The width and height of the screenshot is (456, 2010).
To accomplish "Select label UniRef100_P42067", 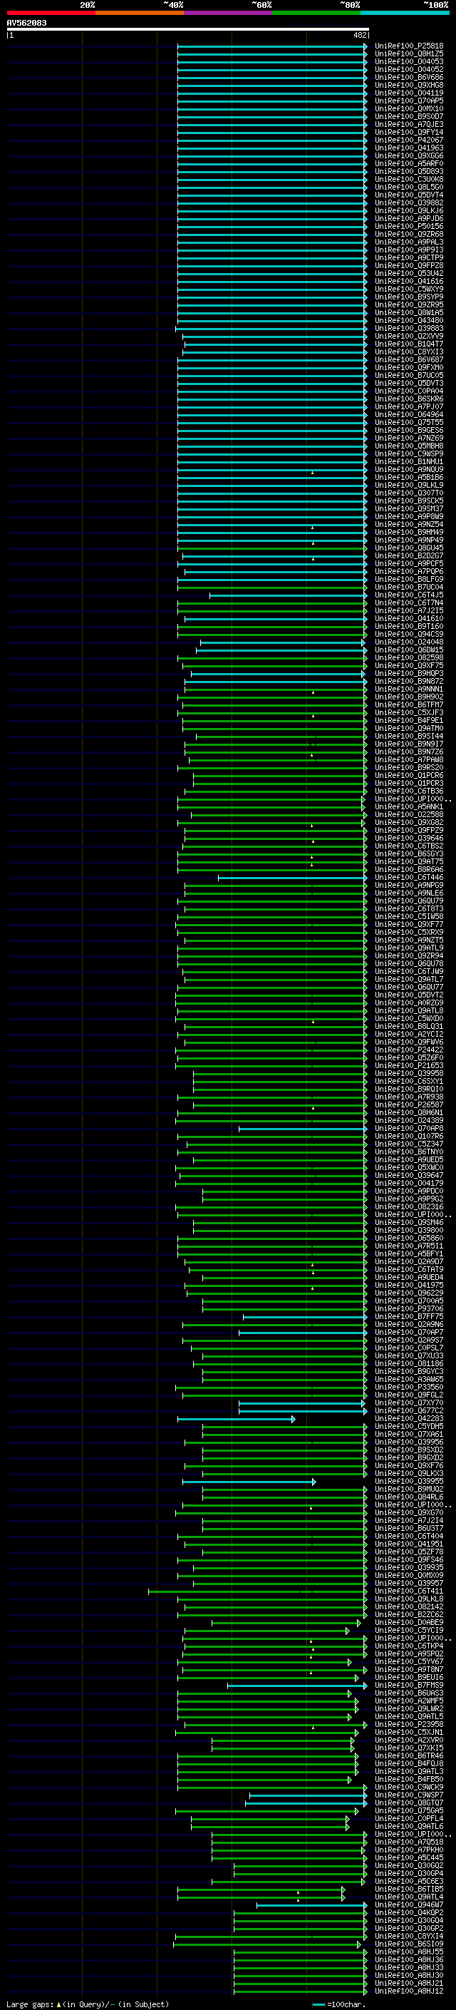I will (x=408, y=140).
